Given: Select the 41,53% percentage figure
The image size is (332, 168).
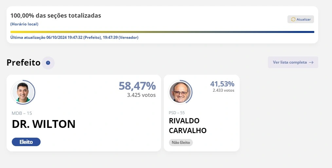Looking at the screenshot, I should (x=222, y=84).
